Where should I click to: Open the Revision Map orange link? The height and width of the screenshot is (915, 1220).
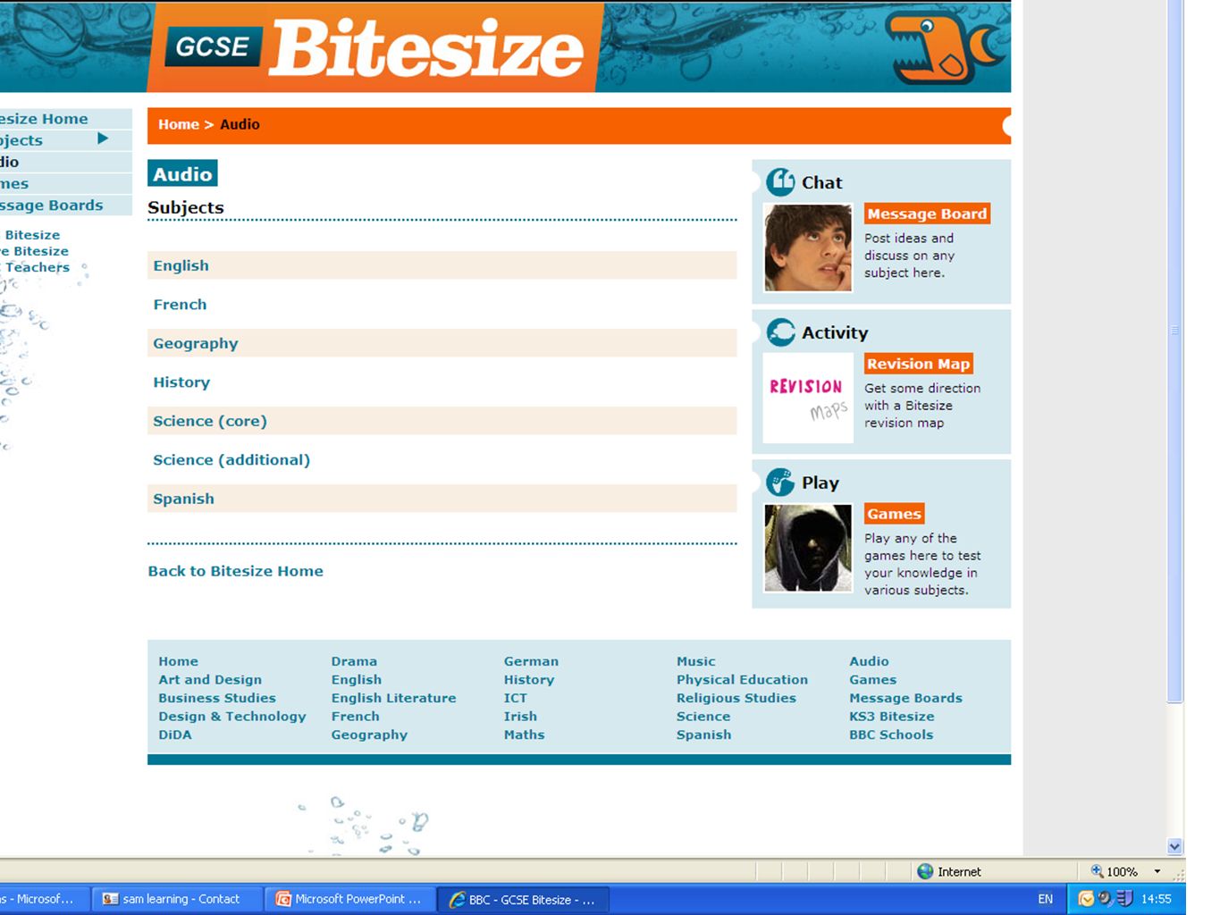918,364
